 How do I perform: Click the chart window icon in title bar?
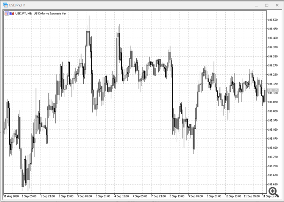5,5
